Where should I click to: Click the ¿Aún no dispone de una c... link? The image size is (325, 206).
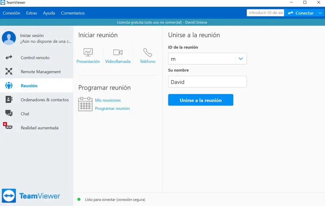pos(46,41)
